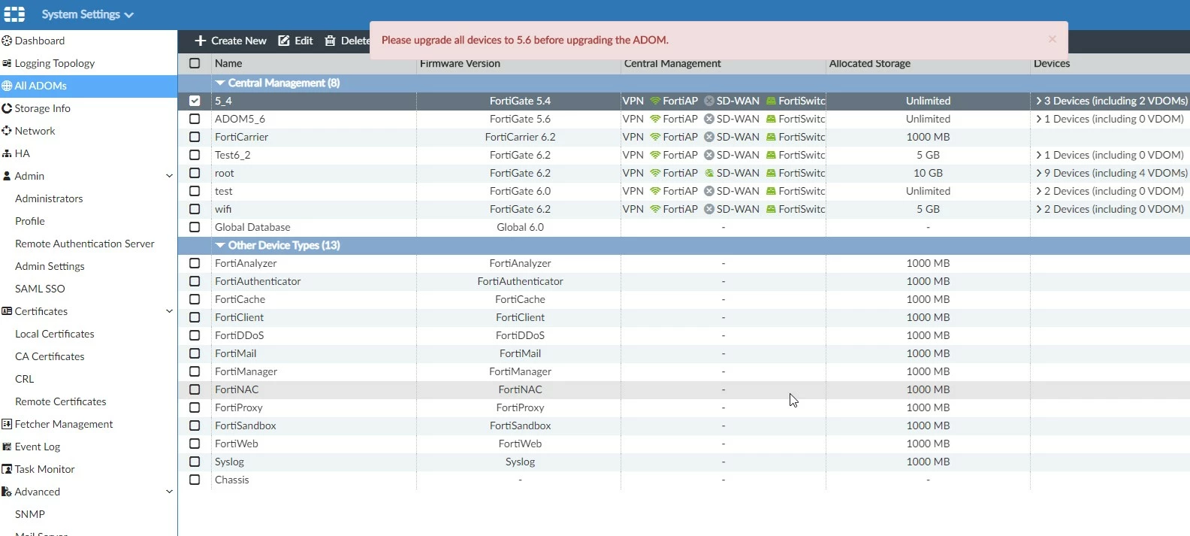
Task: Open Local Certificates menu item
Action: 55,334
